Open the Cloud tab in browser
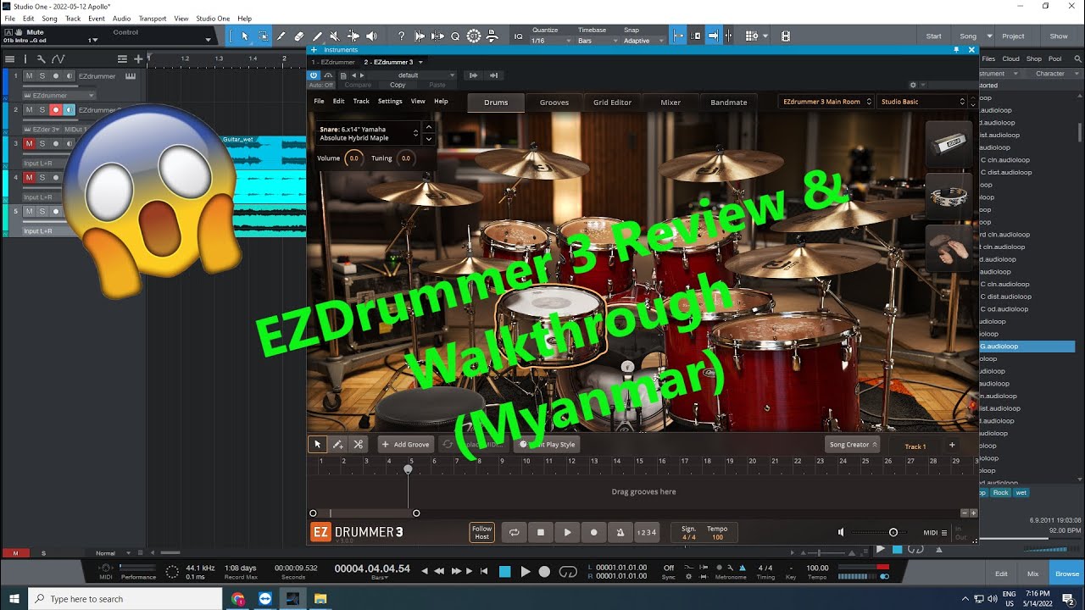Image resolution: width=1085 pixels, height=610 pixels. (1010, 59)
